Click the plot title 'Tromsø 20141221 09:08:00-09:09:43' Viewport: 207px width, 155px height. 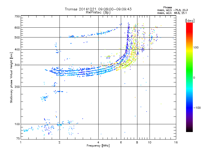pyautogui.click(x=98, y=9)
